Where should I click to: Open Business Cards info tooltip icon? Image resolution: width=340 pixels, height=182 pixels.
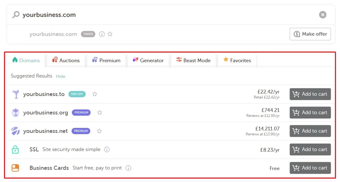pyautogui.click(x=128, y=168)
